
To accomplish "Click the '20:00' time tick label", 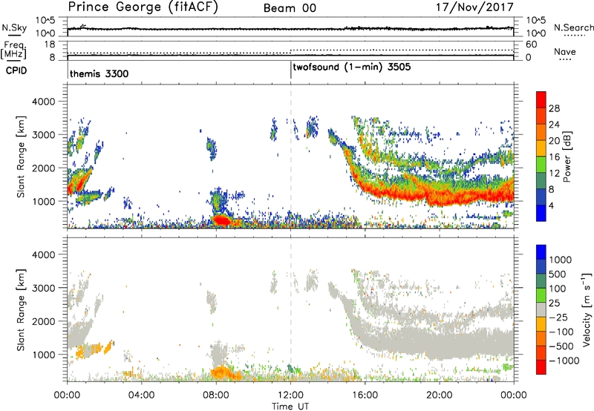I will [x=440, y=395].
